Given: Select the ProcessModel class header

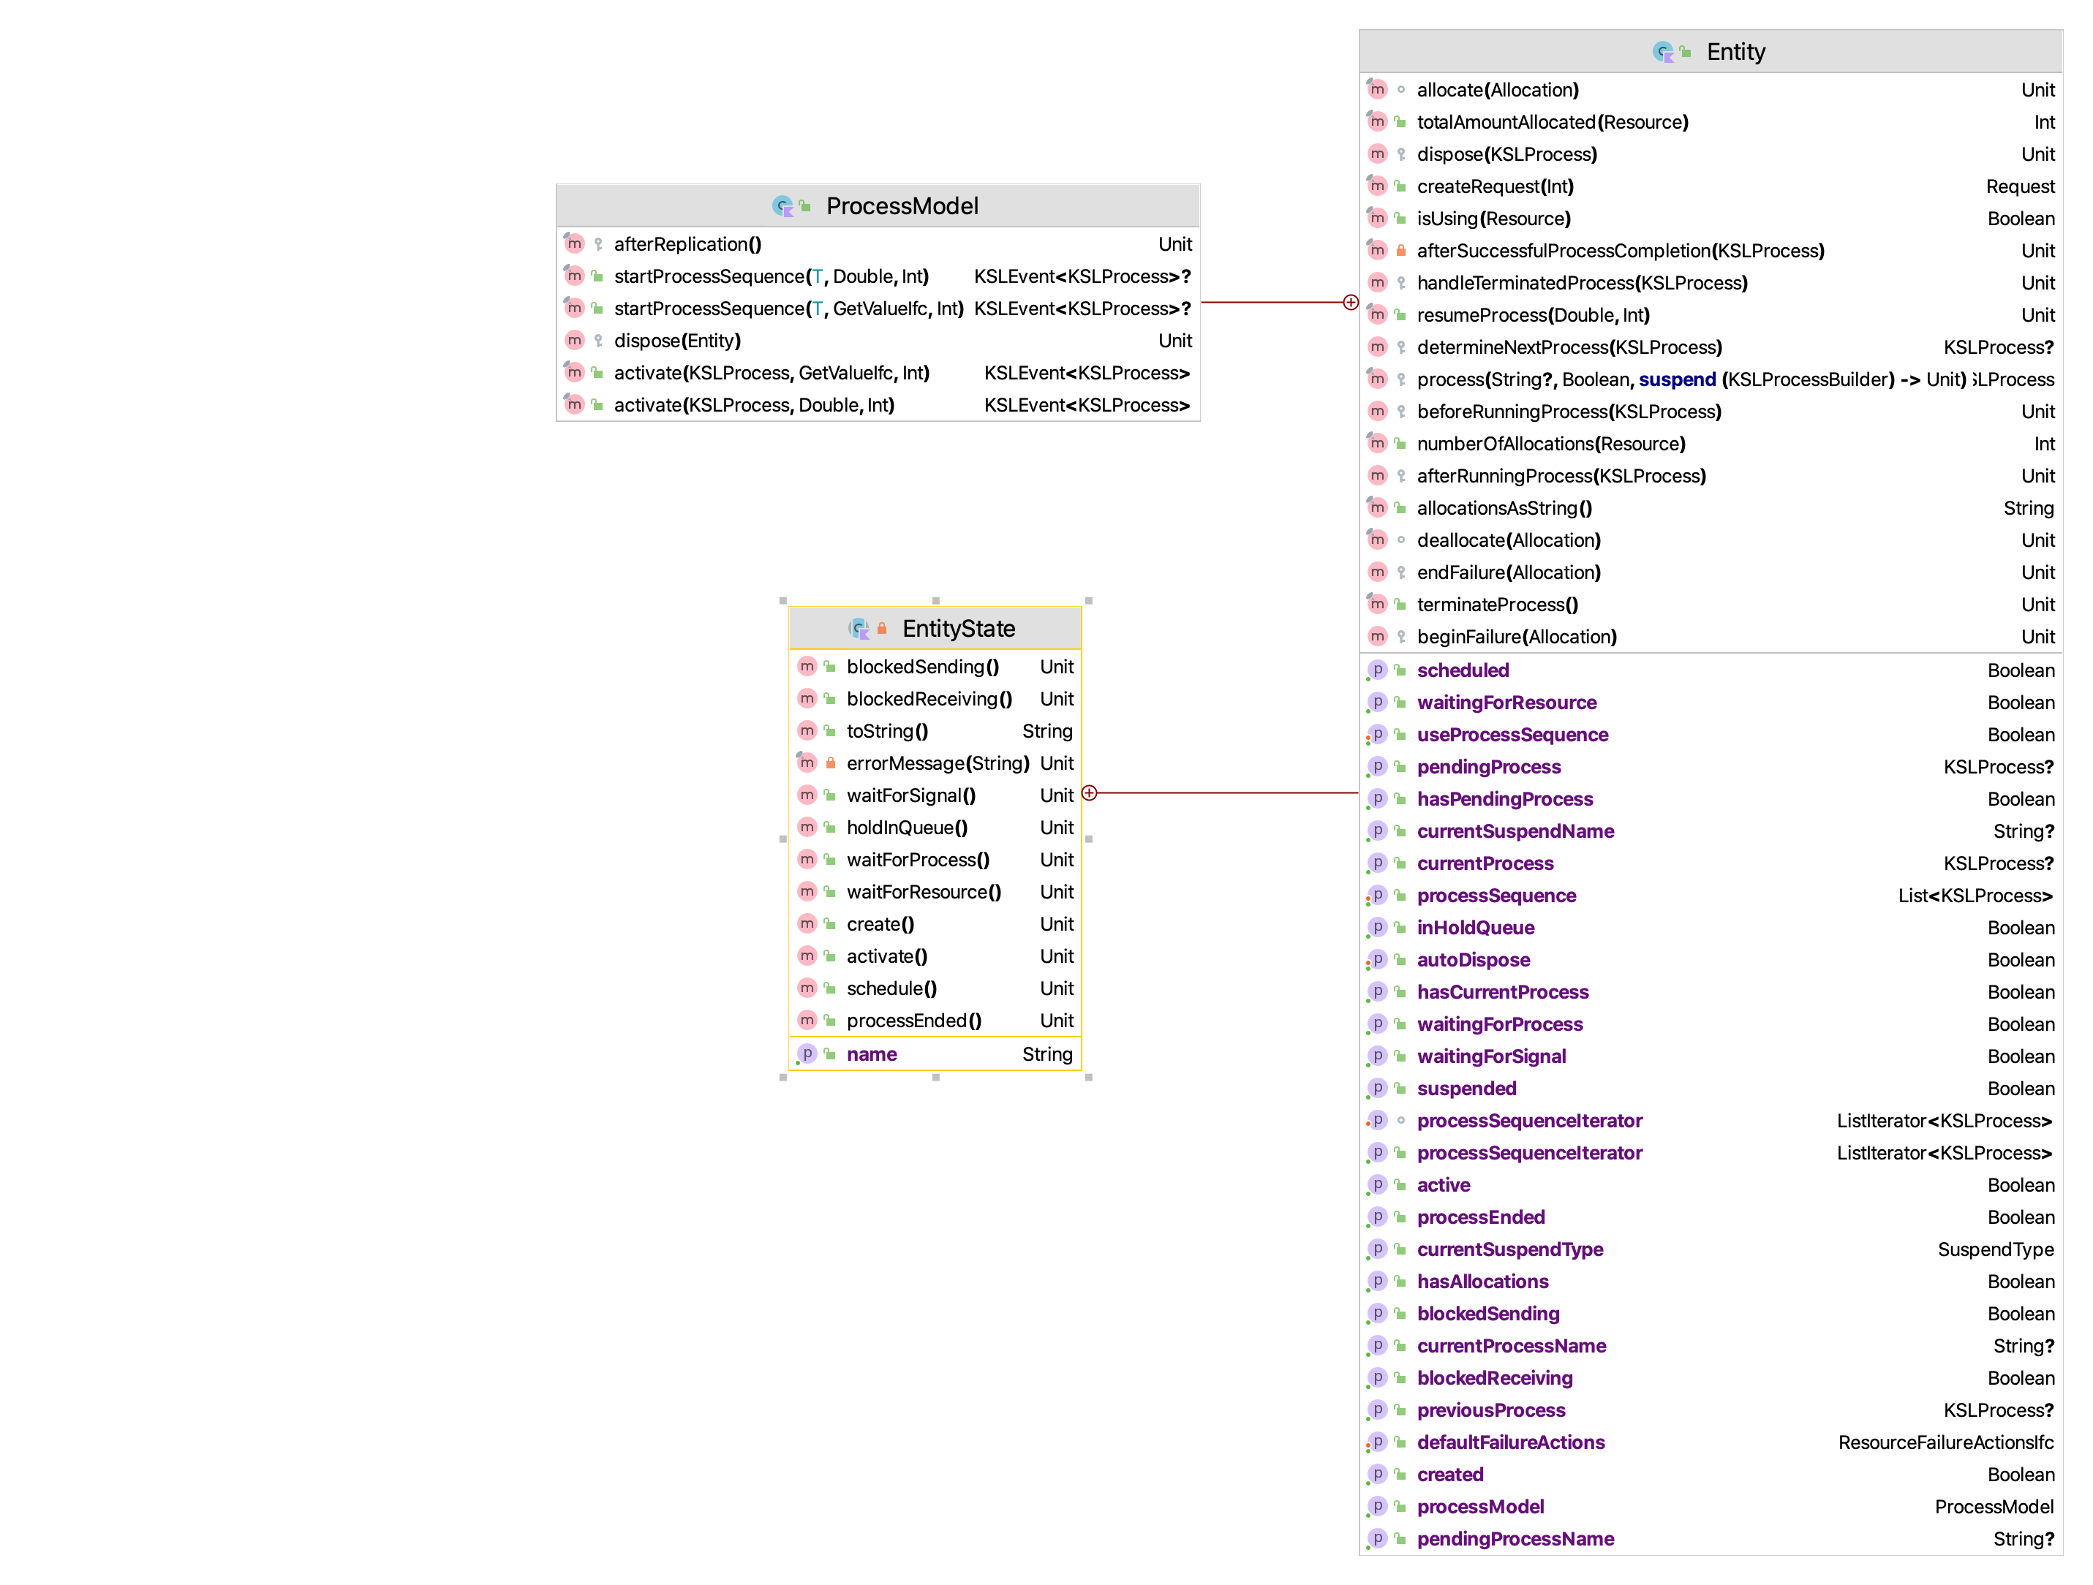Looking at the screenshot, I should coord(878,205).
